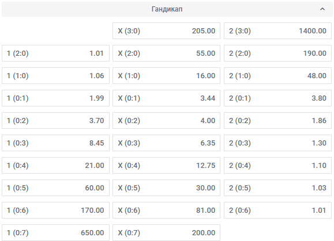Click the Гандикап header title
Viewport: 334px width, 241px height.
[167, 9]
